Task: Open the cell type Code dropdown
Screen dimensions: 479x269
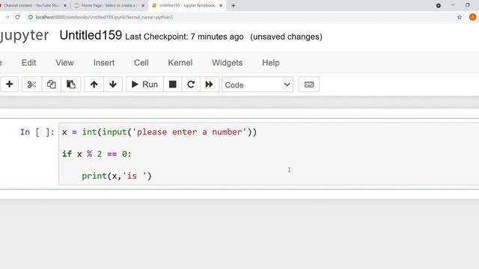Action: click(x=257, y=84)
